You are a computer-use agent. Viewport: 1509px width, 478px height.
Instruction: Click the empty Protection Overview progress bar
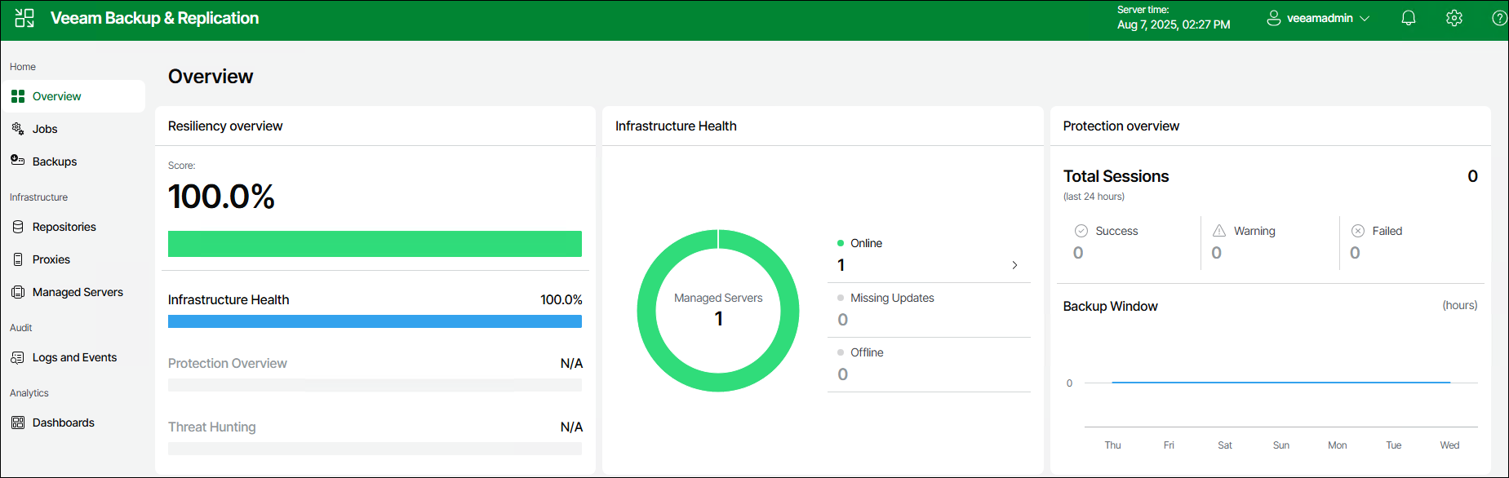[x=375, y=385]
